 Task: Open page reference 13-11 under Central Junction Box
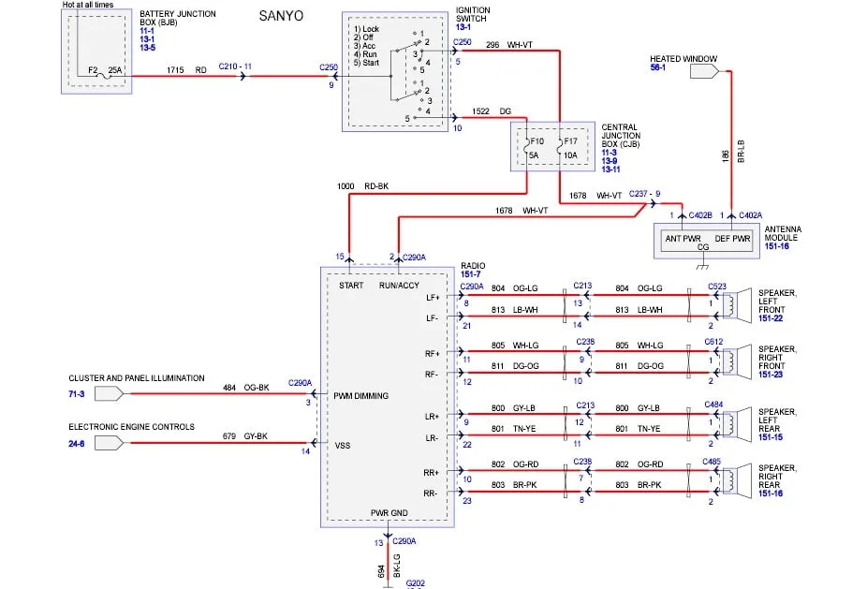pos(611,169)
